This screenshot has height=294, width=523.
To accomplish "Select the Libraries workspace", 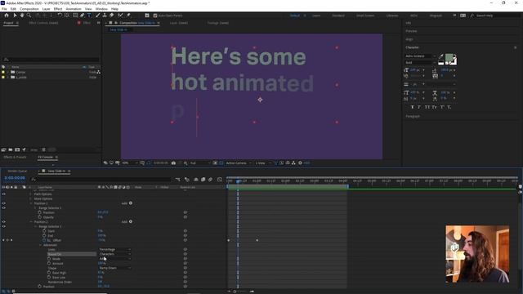I will [x=392, y=16].
